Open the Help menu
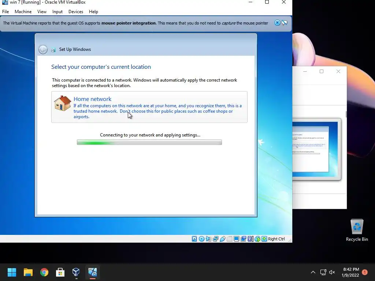Viewport: 375px width, 281px height. (93, 12)
